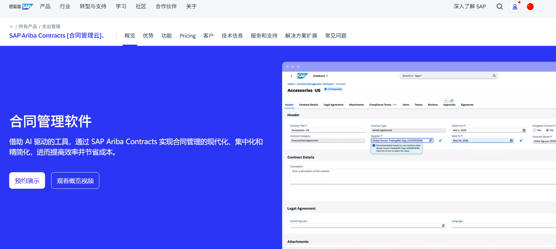Switch to the 功能 tab
This screenshot has height=249, width=556.
pos(167,36)
